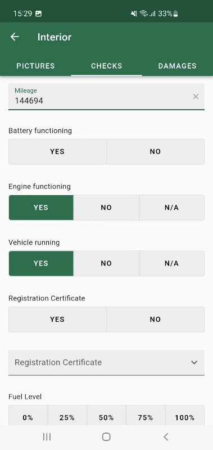Screen dimensions: 213x450
Task: Switch to the PICTURES tab
Action: click(35, 66)
